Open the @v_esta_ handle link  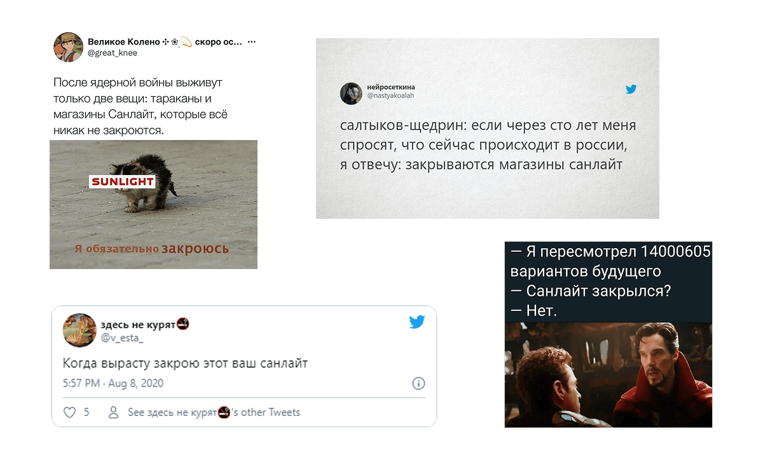tap(122, 338)
